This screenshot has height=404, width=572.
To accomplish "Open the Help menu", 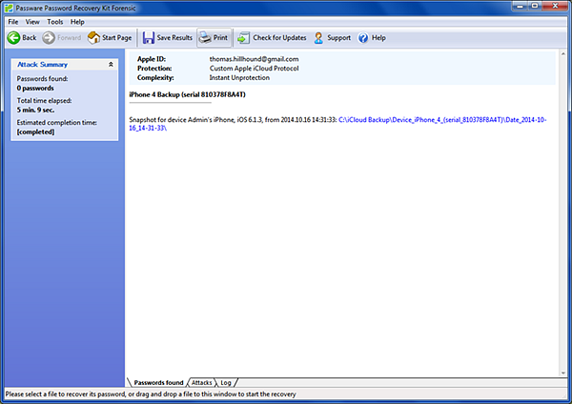I will point(77,22).
